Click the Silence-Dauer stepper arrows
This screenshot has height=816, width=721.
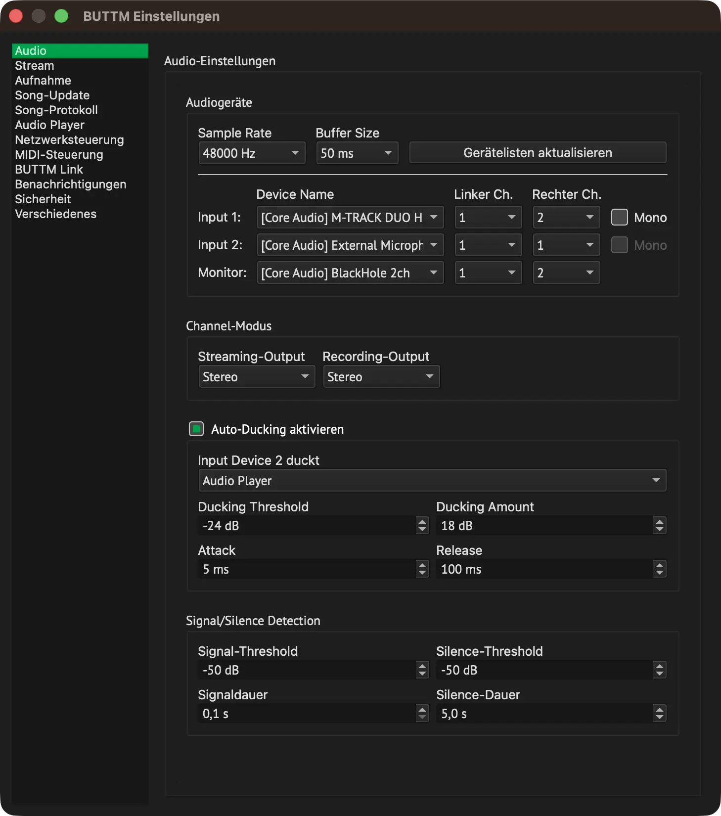point(659,713)
